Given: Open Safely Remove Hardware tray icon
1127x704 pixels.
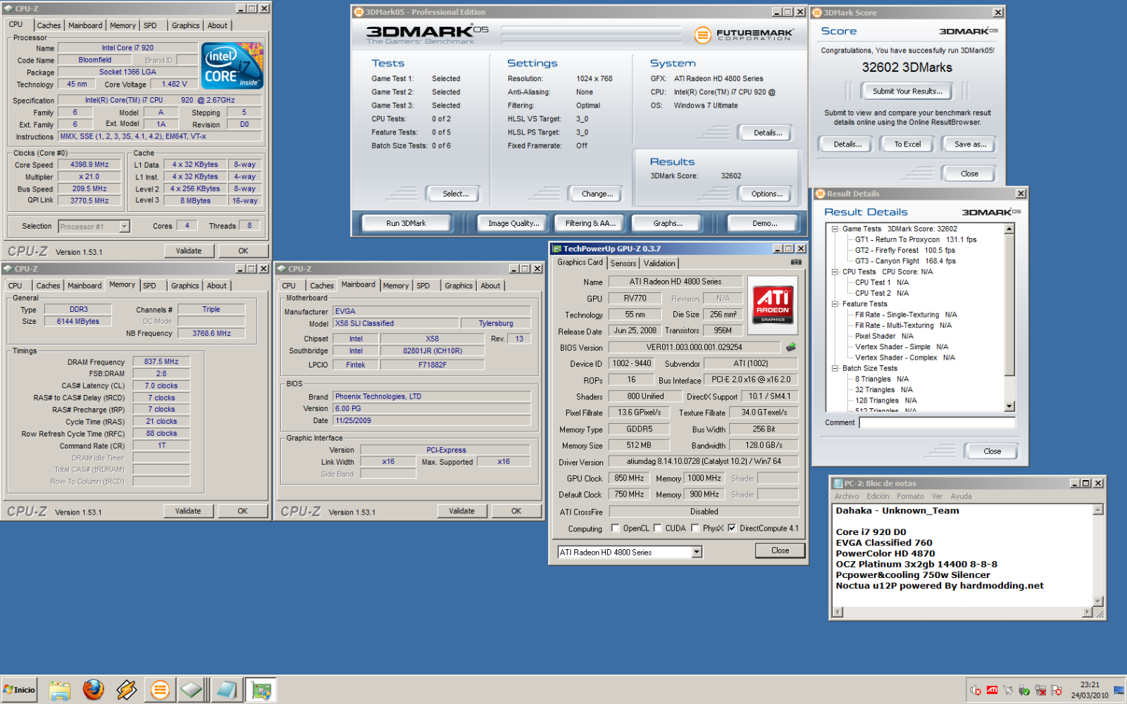Looking at the screenshot, I should tap(1024, 691).
